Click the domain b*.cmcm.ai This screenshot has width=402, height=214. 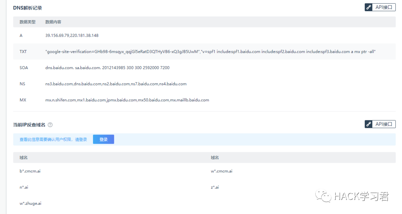[30, 171]
